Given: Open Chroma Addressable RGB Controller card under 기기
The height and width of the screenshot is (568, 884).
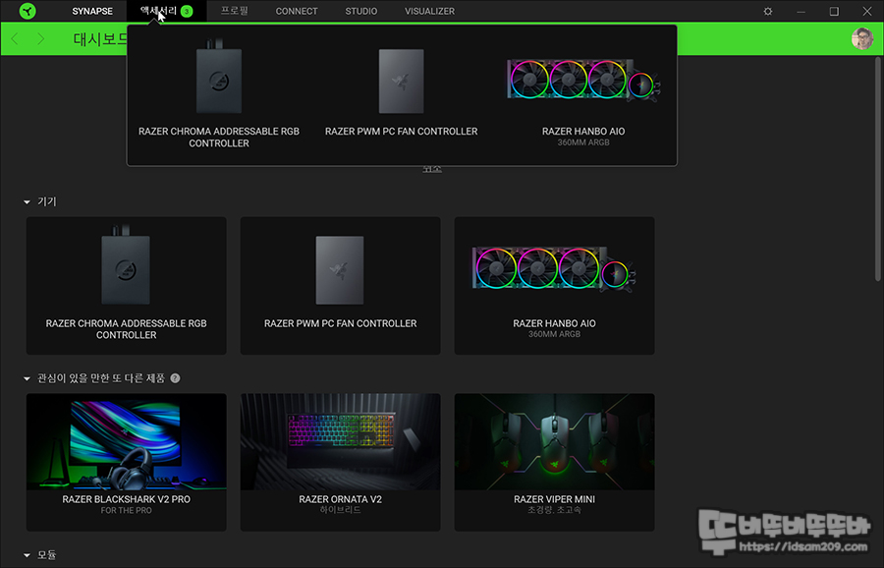Looking at the screenshot, I should (x=127, y=286).
